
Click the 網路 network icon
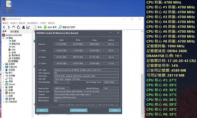[7, 82]
